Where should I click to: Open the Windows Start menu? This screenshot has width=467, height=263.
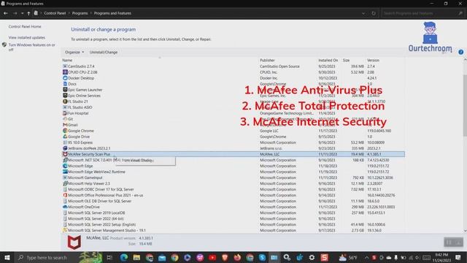(x=7, y=257)
